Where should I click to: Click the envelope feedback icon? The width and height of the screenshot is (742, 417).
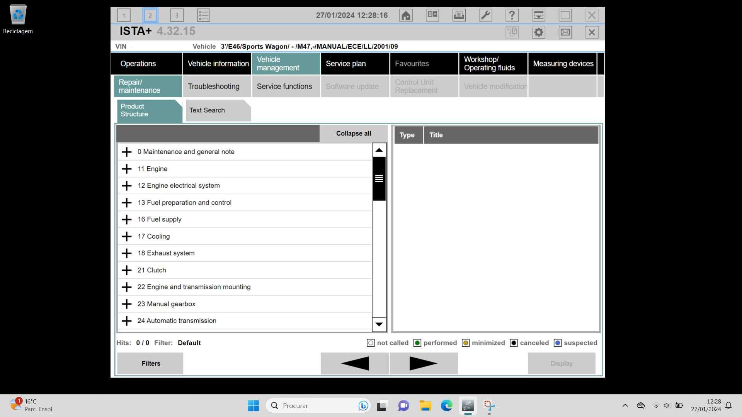pyautogui.click(x=565, y=32)
